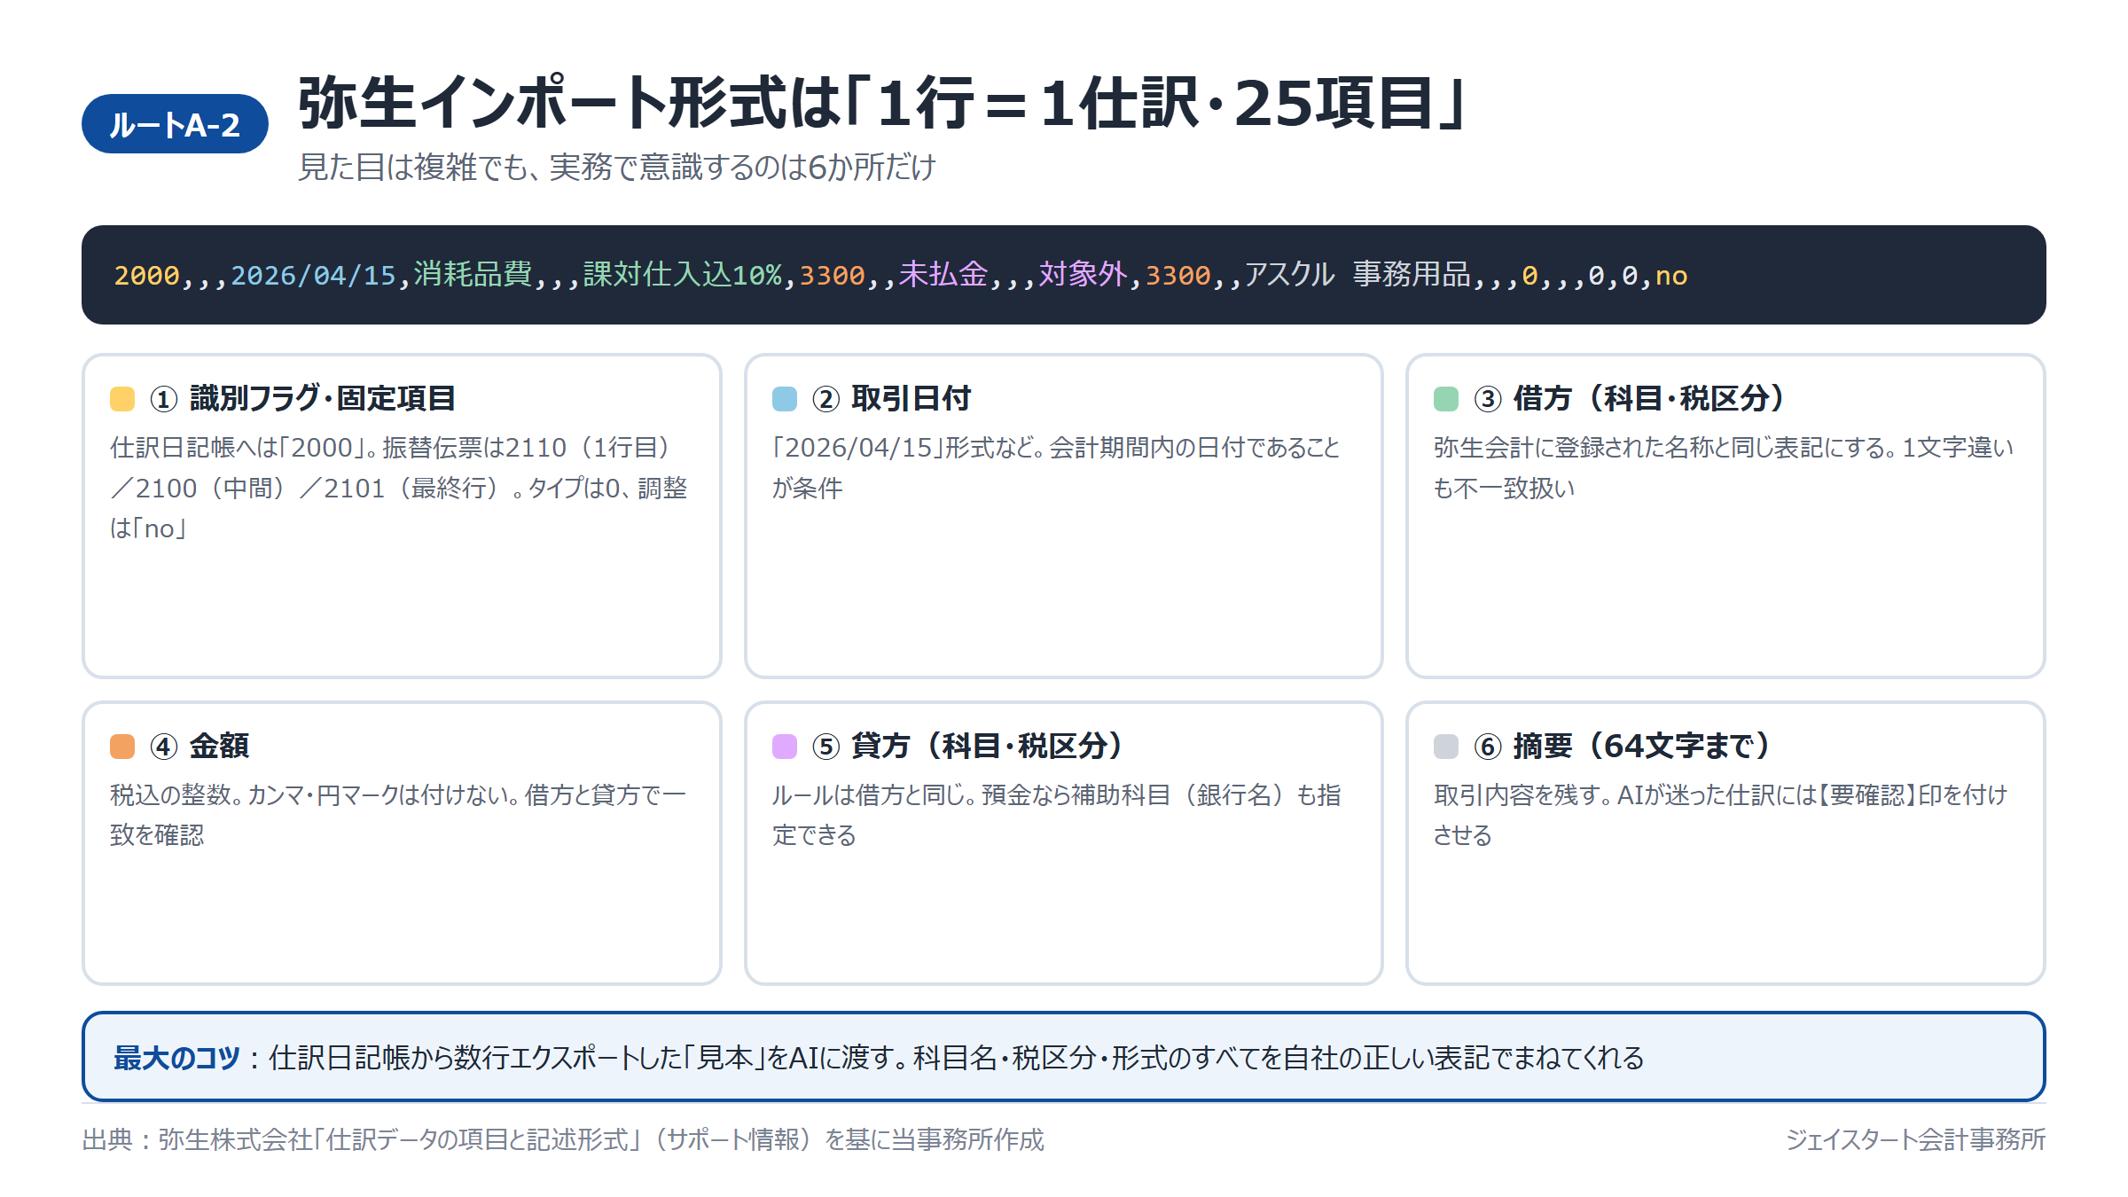Click the trailing no in the code line
This screenshot has height=1197, width=2128.
1671,276
